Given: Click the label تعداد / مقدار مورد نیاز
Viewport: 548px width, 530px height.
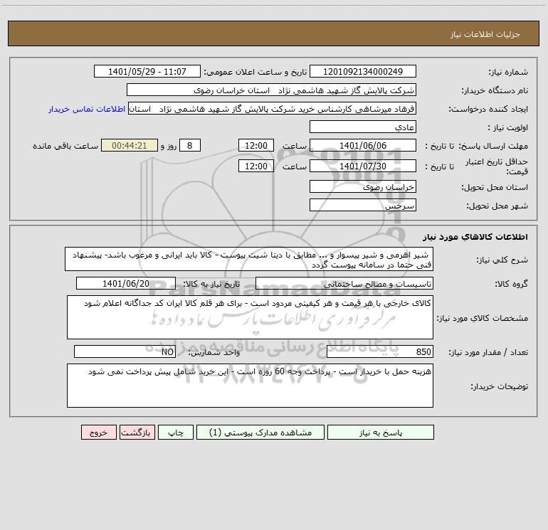Looking at the screenshot, I should (488, 352).
